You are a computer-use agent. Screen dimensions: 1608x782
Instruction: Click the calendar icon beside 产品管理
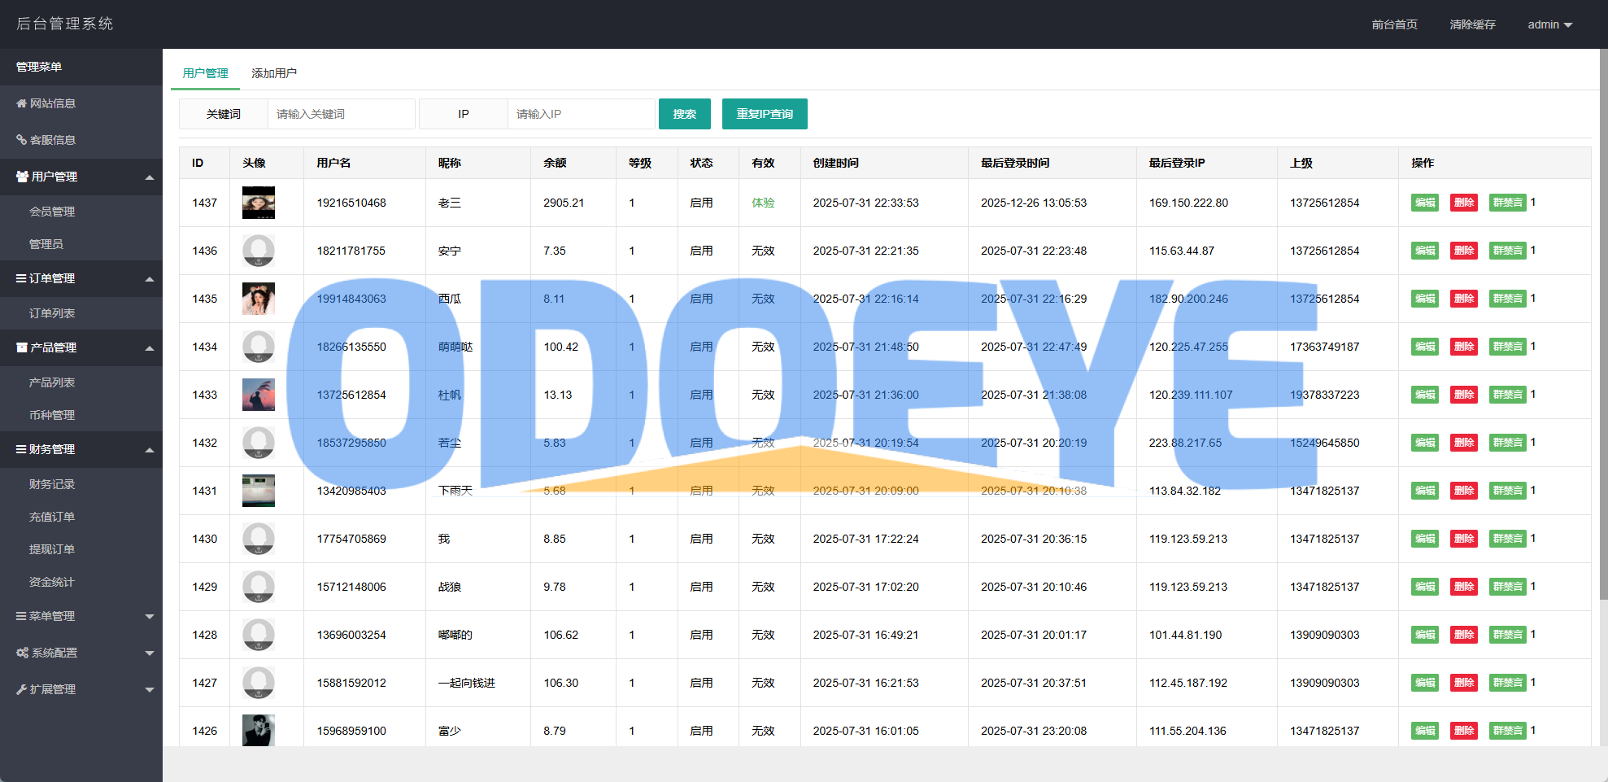coord(22,347)
